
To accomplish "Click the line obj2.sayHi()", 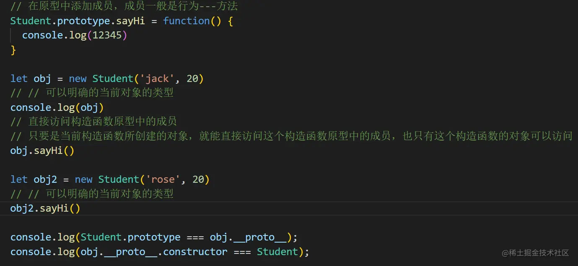I will [45, 208].
